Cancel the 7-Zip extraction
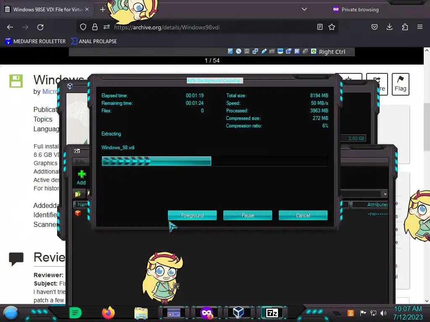Image resolution: width=430 pixels, height=322 pixels. pyautogui.click(x=303, y=215)
